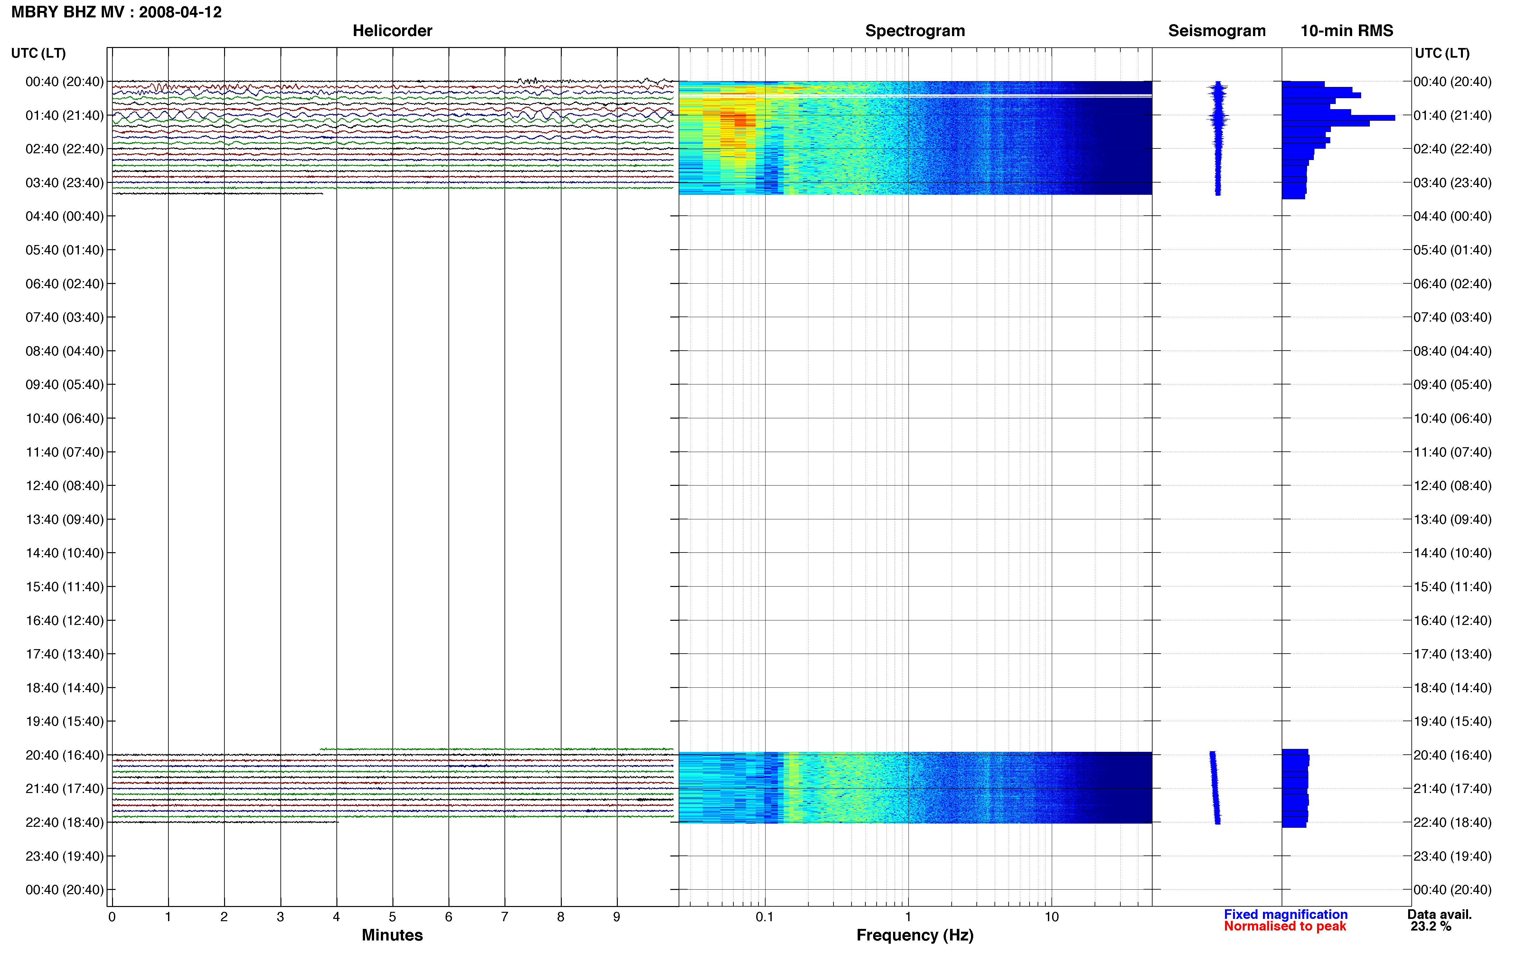This screenshot has width=1526, height=954.
Task: Click the 17:40 (13:40) label on the right axis
Action: tap(1452, 654)
